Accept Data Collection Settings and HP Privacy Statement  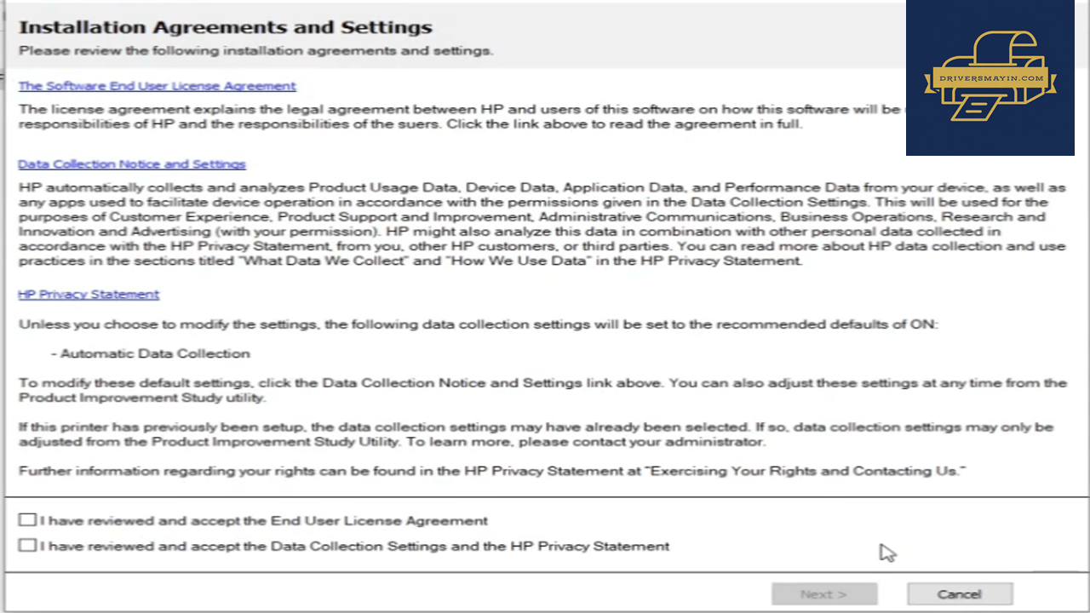pos(27,546)
